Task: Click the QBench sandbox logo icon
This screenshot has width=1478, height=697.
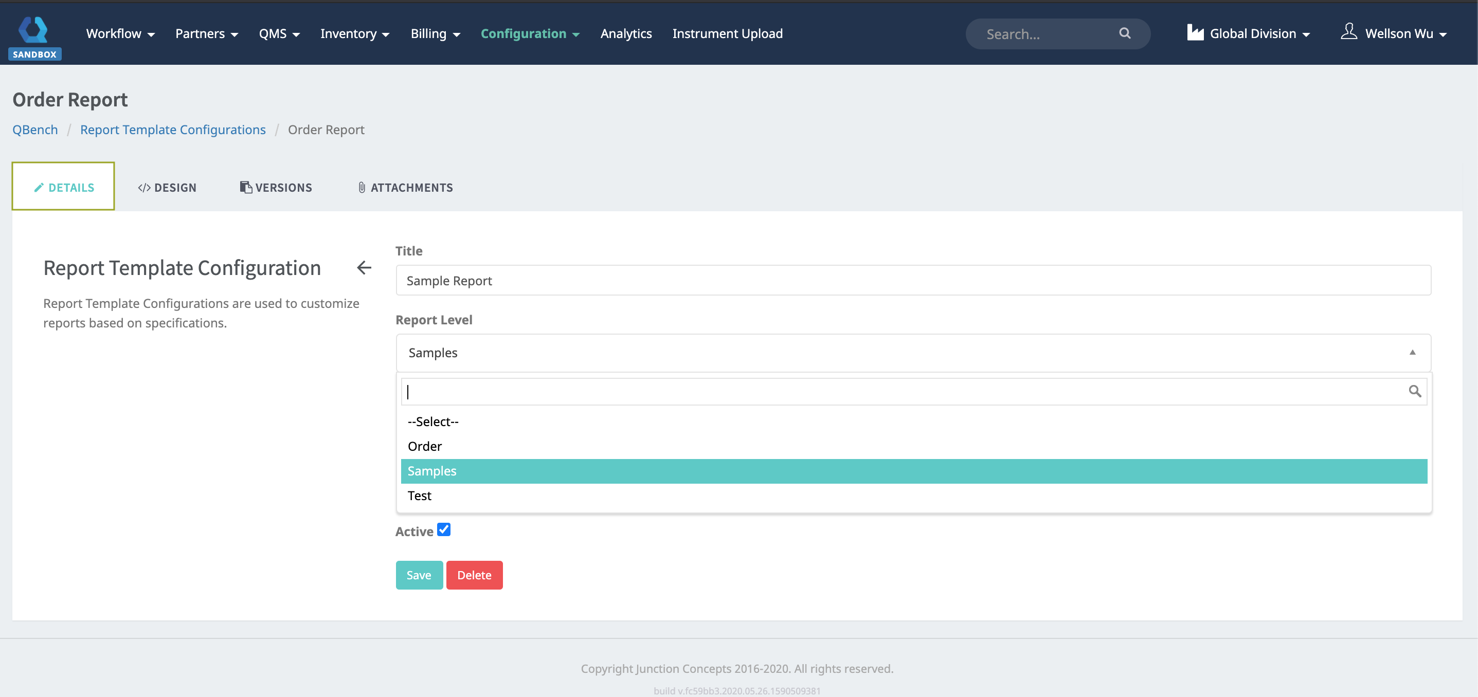Action: [x=33, y=30]
